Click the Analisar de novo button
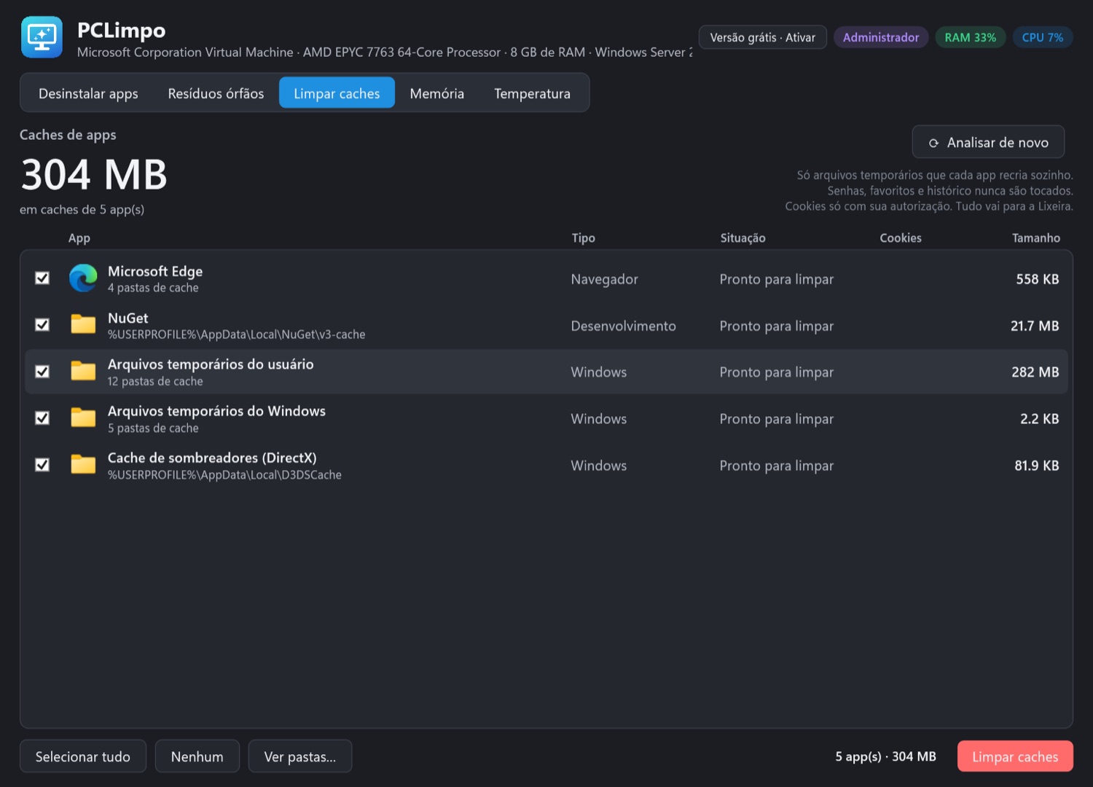Image resolution: width=1093 pixels, height=787 pixels. tap(988, 142)
